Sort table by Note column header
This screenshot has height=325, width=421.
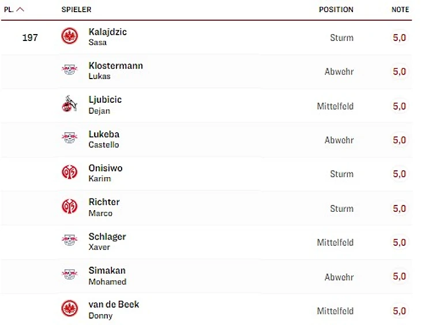pos(400,10)
